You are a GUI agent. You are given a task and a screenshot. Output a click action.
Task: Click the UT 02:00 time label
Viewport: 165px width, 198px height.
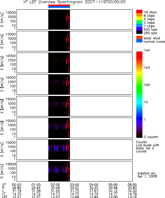coord(55,185)
